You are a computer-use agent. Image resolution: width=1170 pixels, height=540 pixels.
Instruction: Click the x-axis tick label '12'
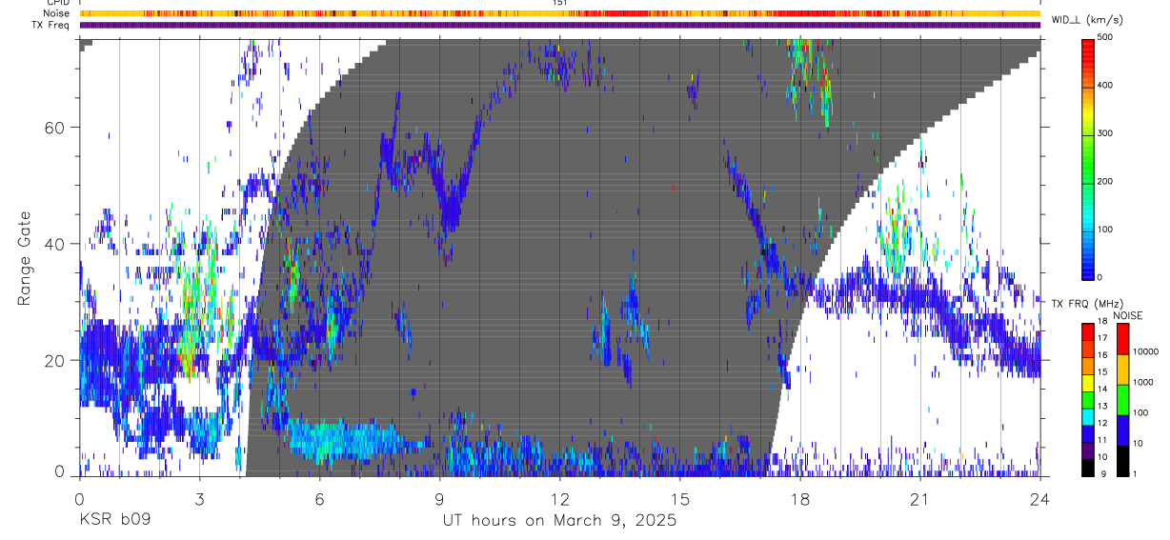click(559, 498)
